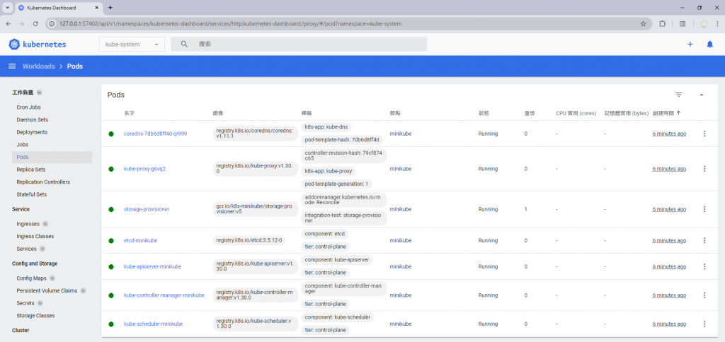Click the filter icon in Pods card
This screenshot has height=342, width=725.
click(679, 95)
